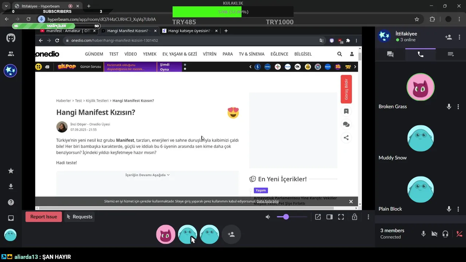Open more options beside lock icon
Viewport: 466px width, 262px height.
[x=368, y=217]
